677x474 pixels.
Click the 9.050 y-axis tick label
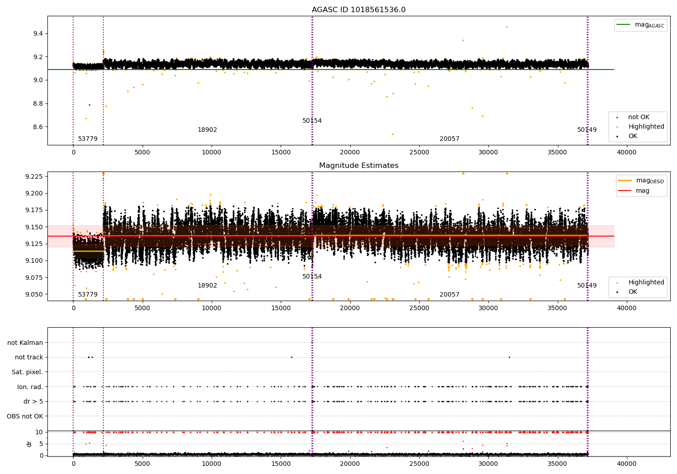(34, 295)
